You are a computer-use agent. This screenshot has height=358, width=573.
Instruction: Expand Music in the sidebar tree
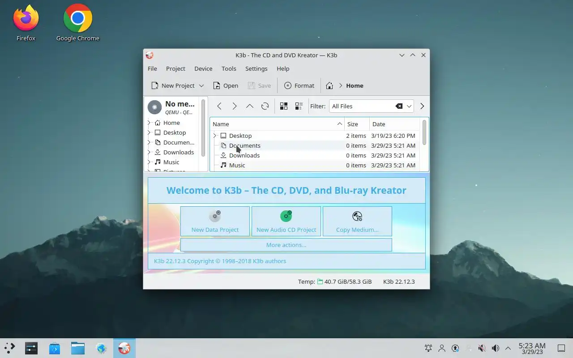149,162
